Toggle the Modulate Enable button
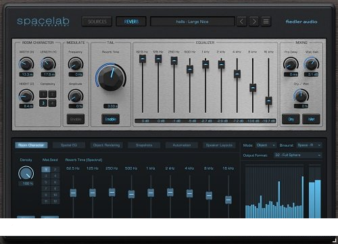Viewport: 338px width, 244px height. [x=76, y=119]
